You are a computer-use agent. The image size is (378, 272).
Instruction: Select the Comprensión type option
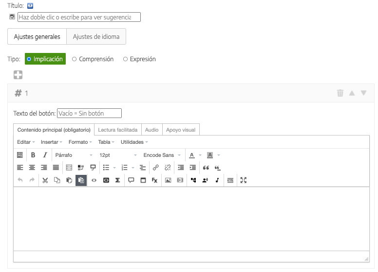point(93,59)
